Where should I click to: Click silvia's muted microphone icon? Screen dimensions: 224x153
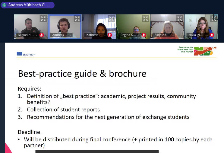212,35
